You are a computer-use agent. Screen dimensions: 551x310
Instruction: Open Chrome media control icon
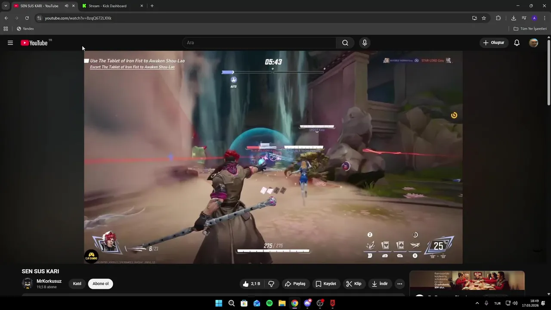(x=524, y=18)
